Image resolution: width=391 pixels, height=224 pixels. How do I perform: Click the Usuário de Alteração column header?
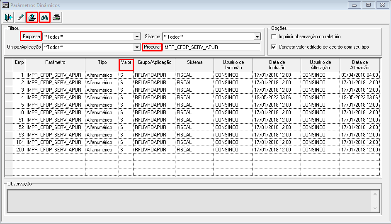320,65
